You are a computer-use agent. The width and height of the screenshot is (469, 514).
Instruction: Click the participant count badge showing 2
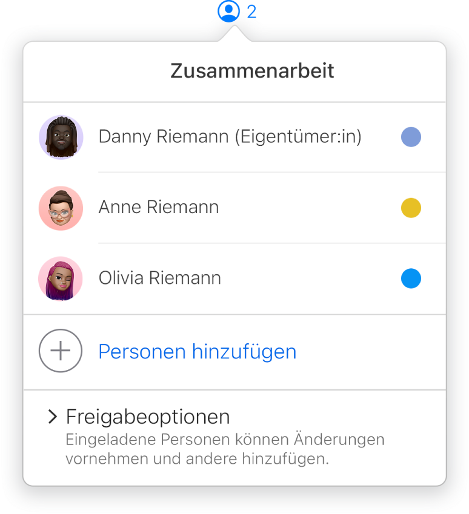coord(251,10)
